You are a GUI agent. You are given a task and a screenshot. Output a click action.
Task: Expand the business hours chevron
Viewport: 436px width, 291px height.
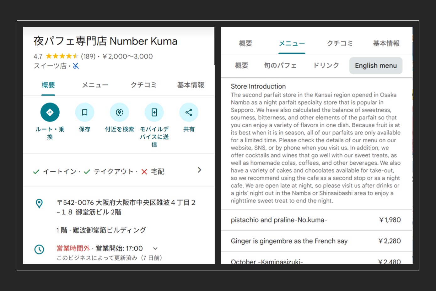tap(155, 248)
